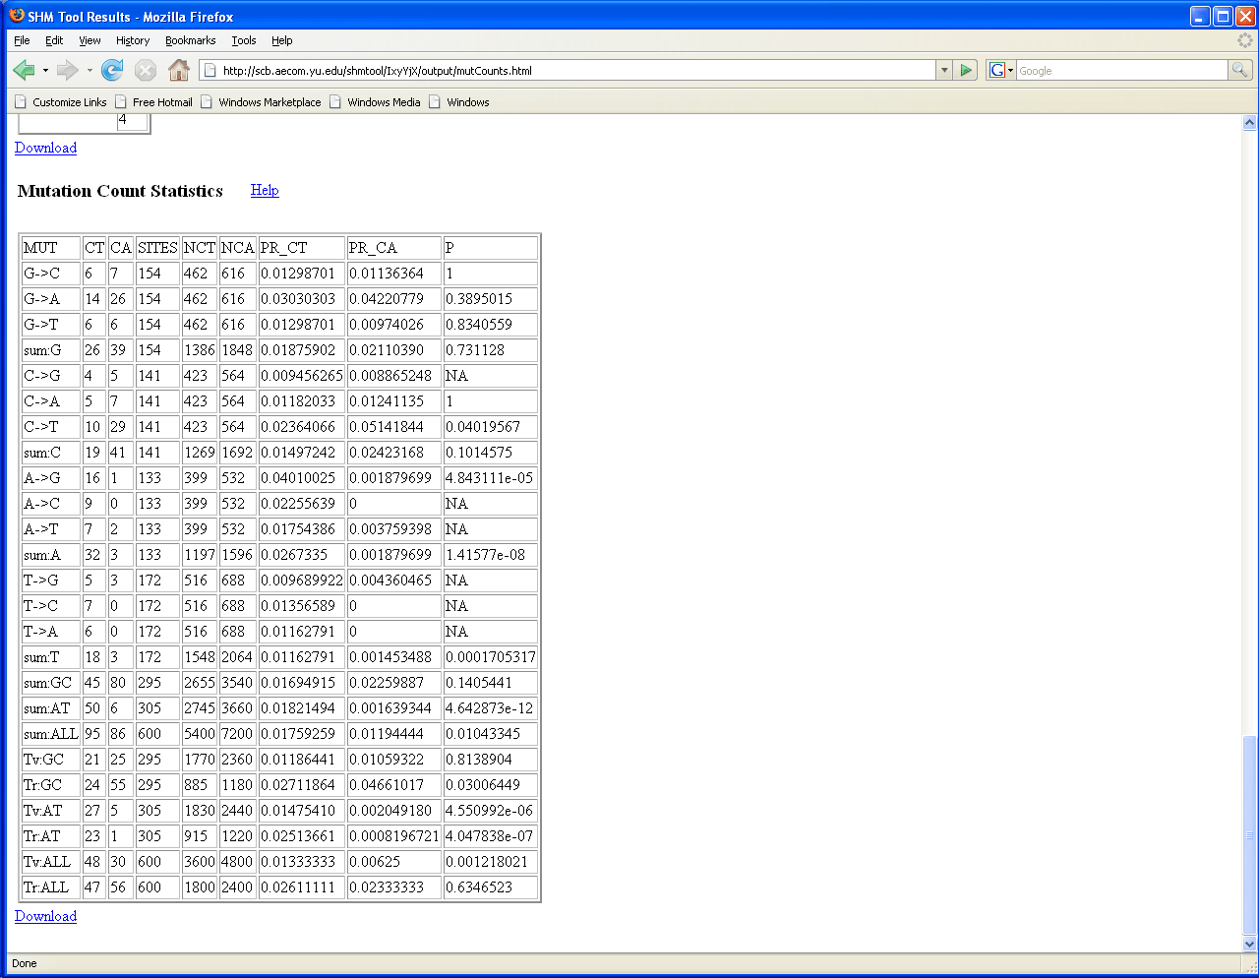Go to the Home page icon
The image size is (1259, 978).
coord(178,70)
